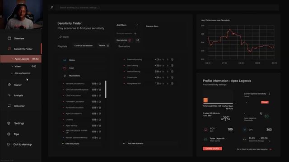The width and height of the screenshot is (289, 162).
Task: Open the Add filters dropdown
Action: coord(127,25)
